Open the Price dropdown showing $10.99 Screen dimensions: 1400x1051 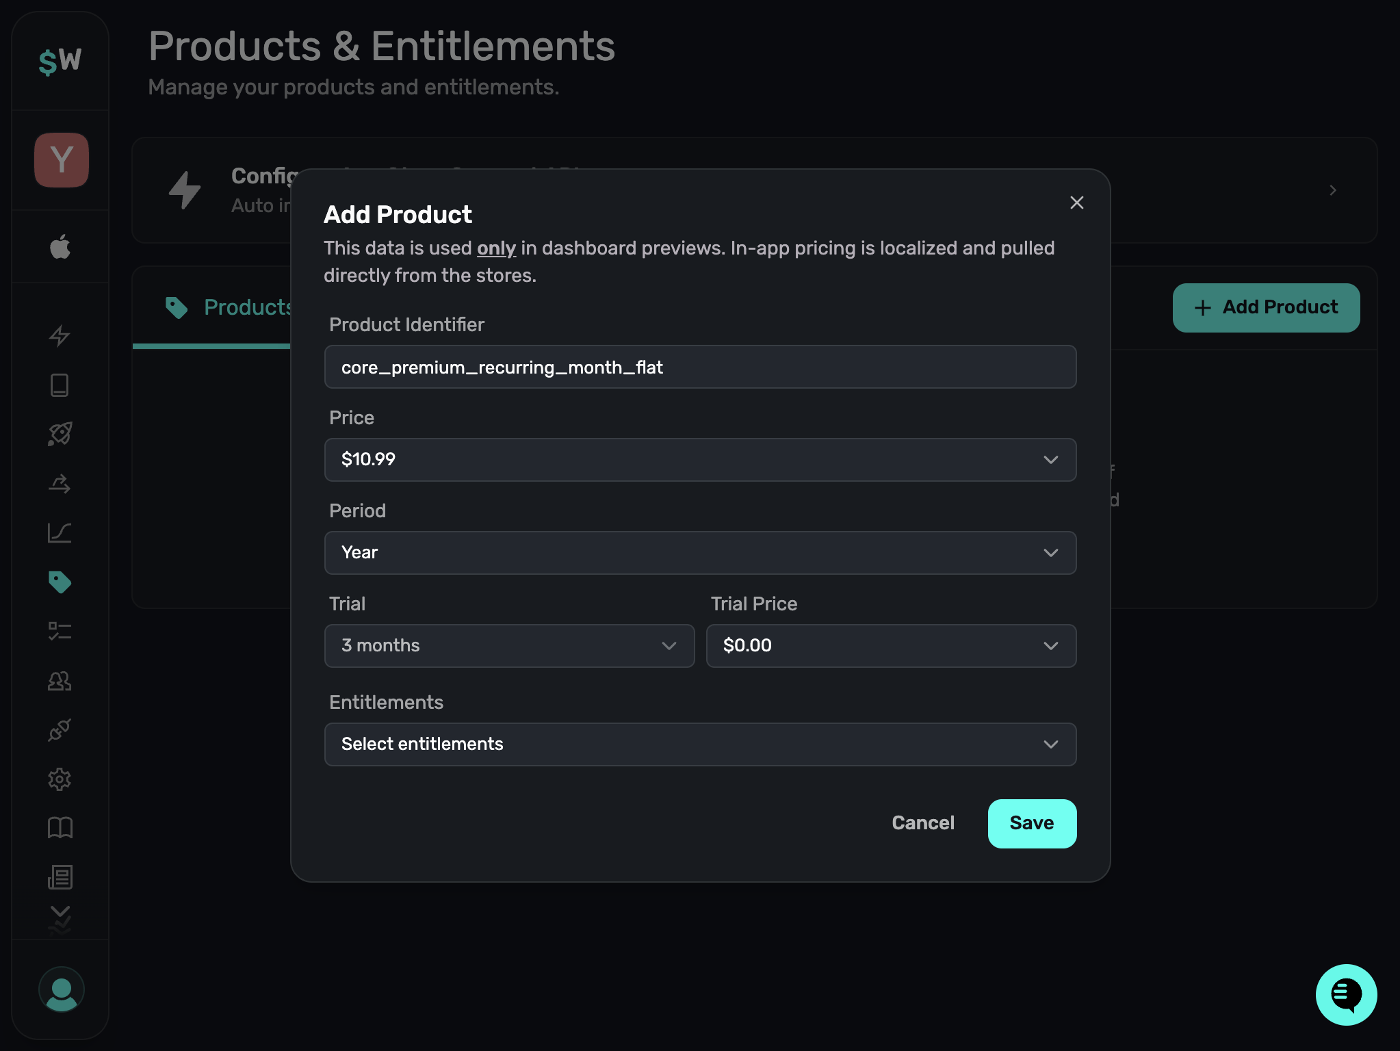(x=700, y=459)
